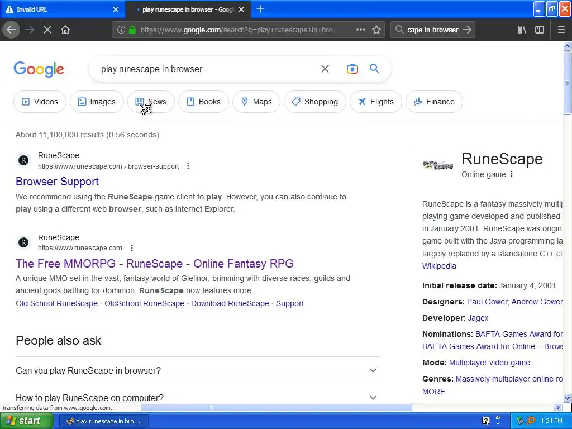This screenshot has height=429, width=572.
Task: Open the Jagex developer link
Action: click(x=478, y=318)
